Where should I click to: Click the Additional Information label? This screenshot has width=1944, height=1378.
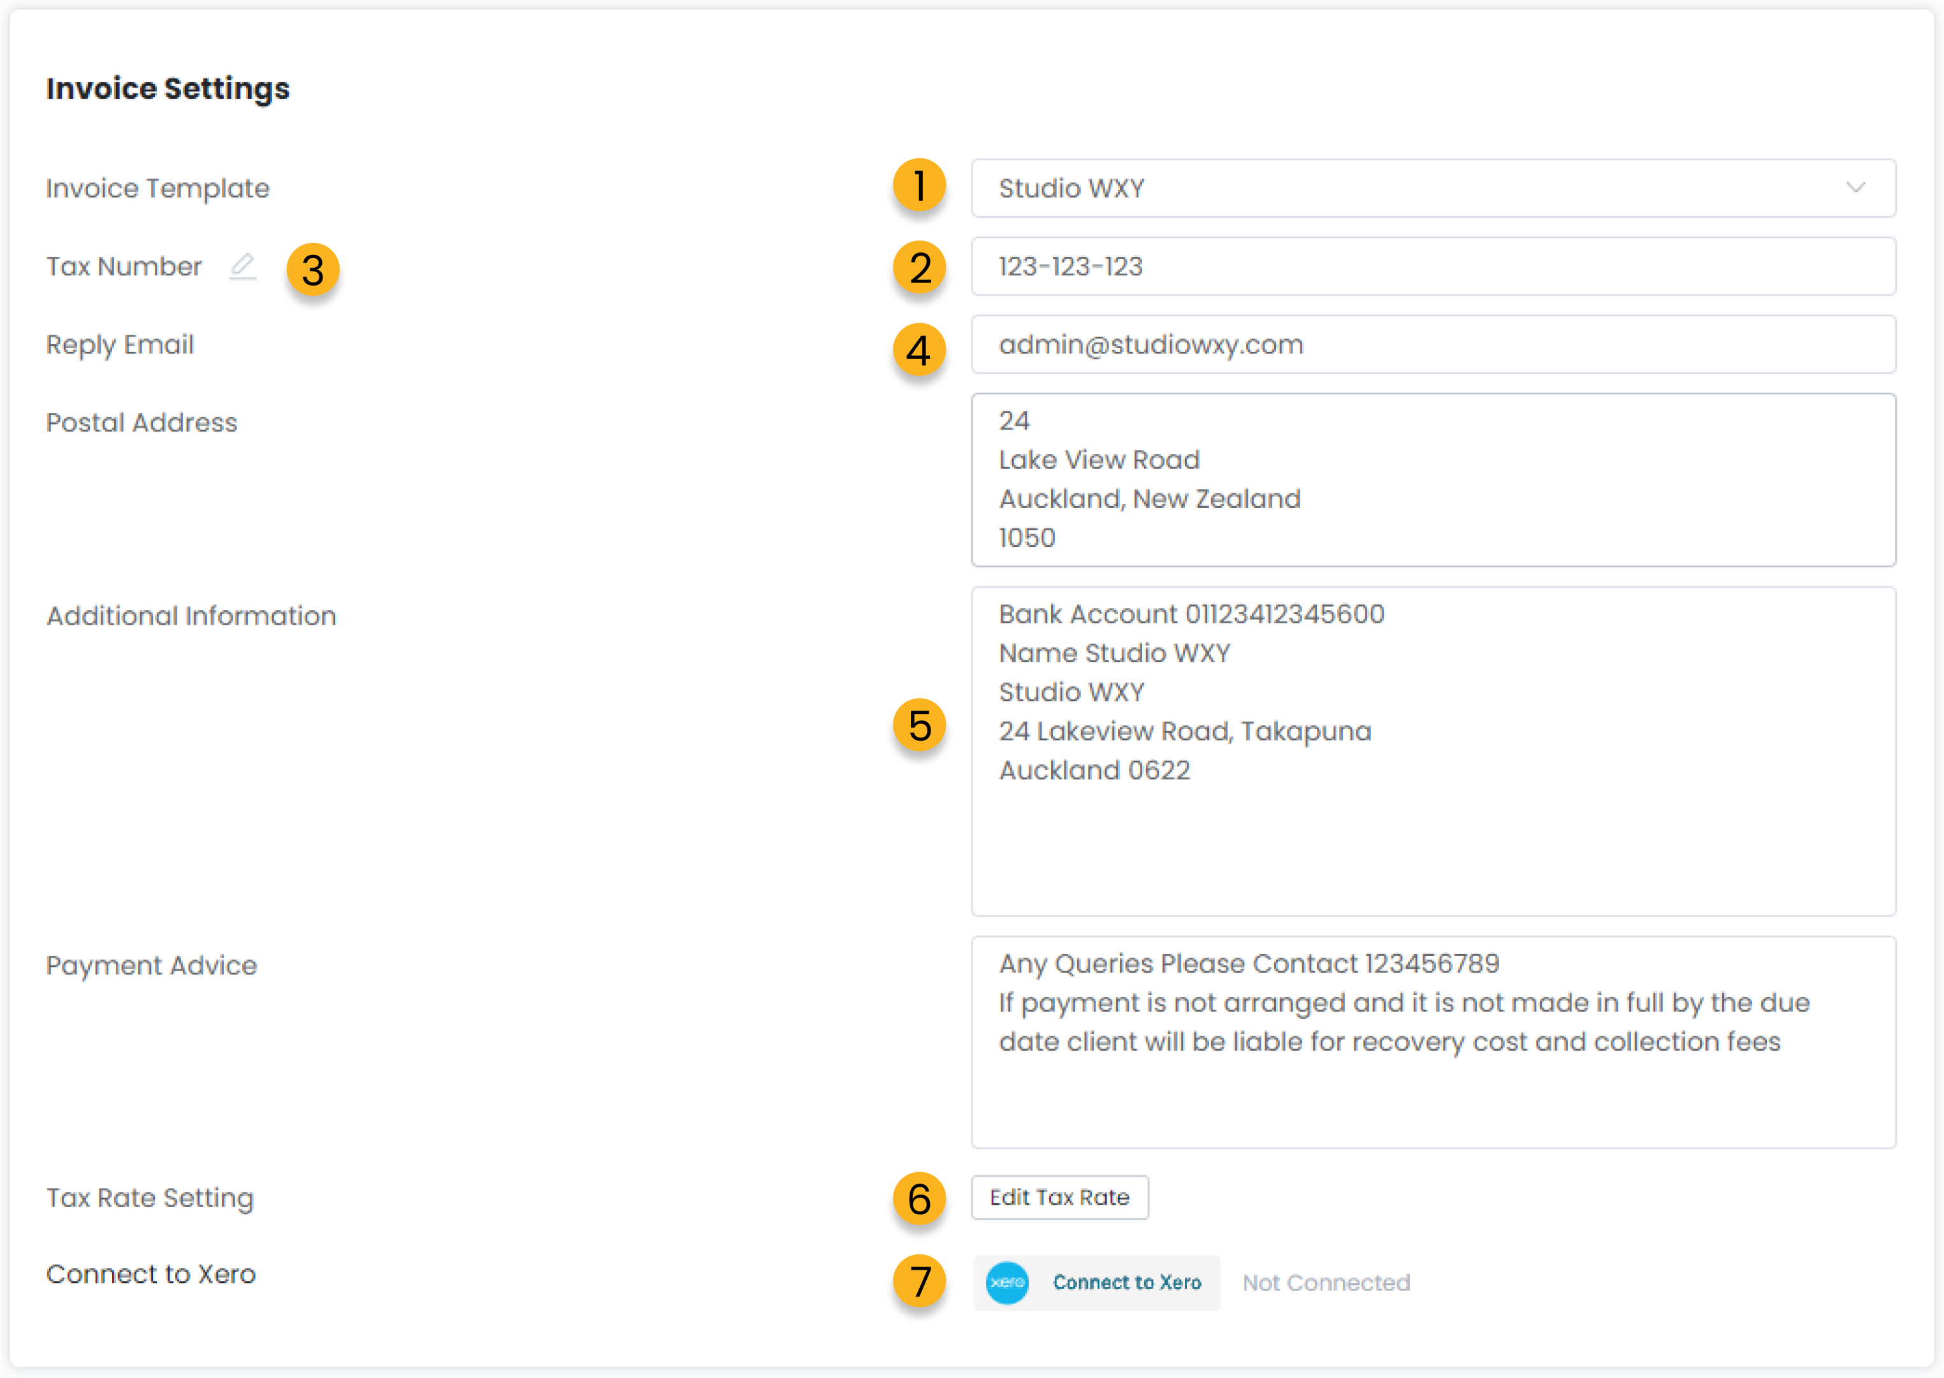(191, 616)
